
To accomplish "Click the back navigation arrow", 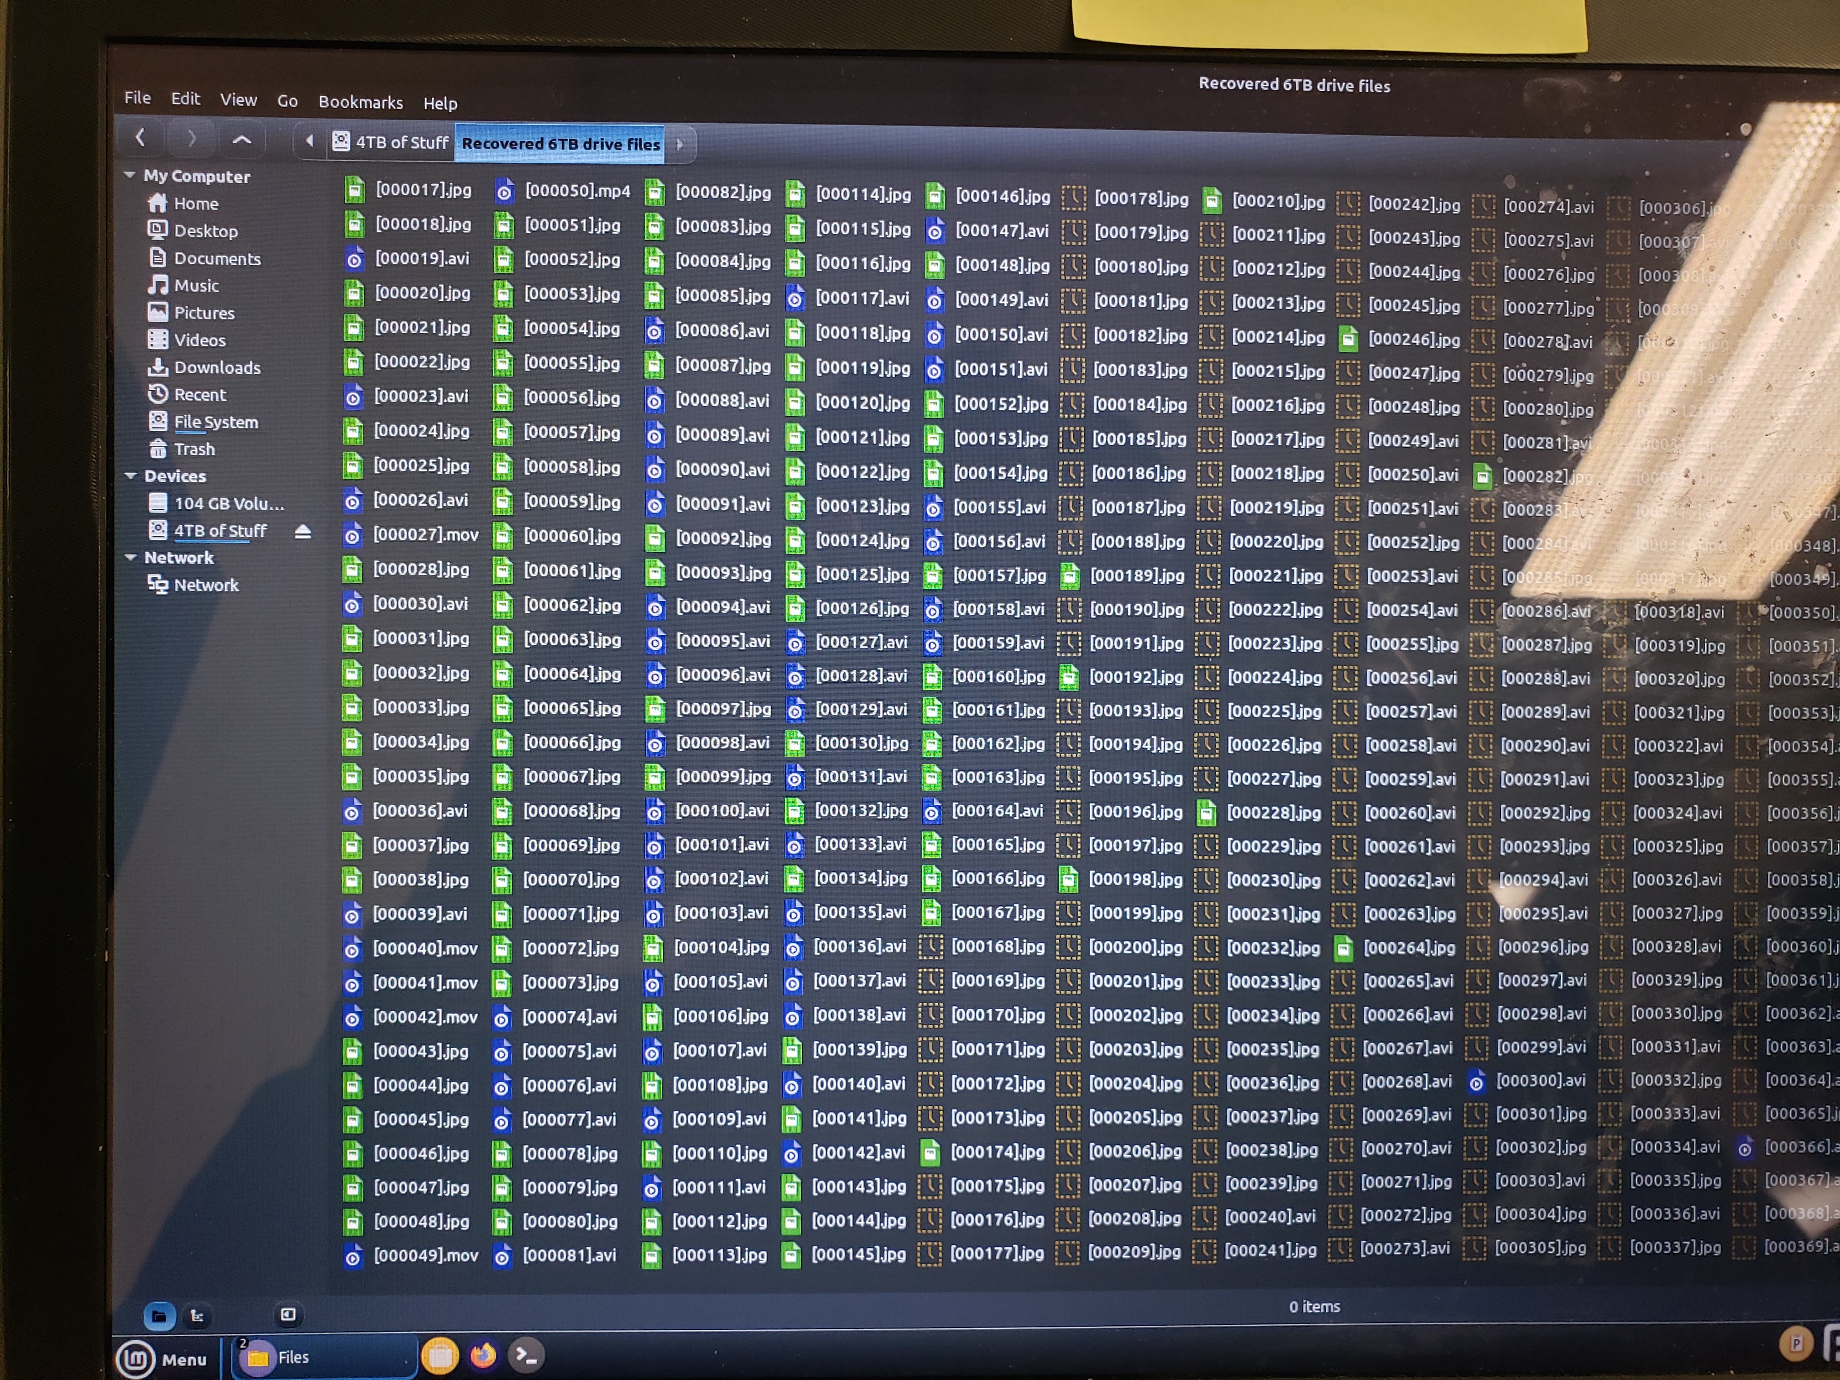I will (141, 137).
